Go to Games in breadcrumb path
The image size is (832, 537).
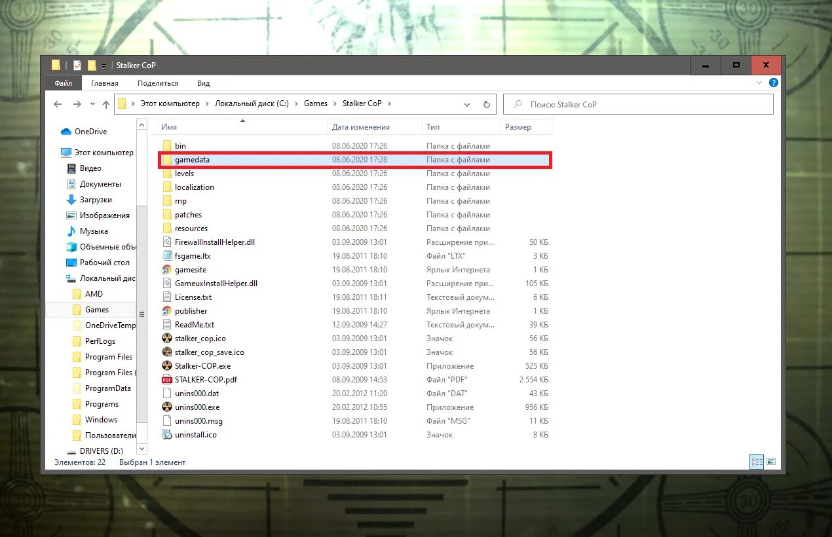(x=316, y=103)
